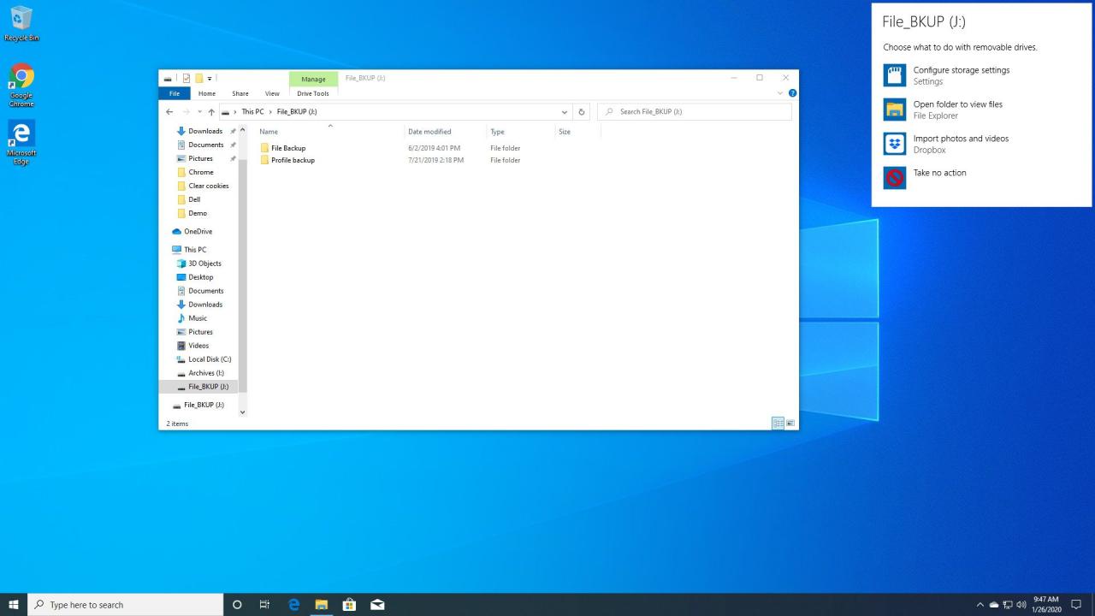Open the recent locations dropdown
Image resolution: width=1095 pixels, height=616 pixels.
(x=200, y=112)
